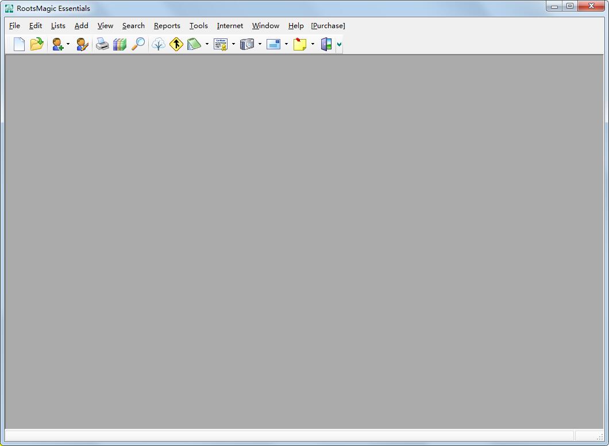Click the status bar resize grip

[600, 437]
